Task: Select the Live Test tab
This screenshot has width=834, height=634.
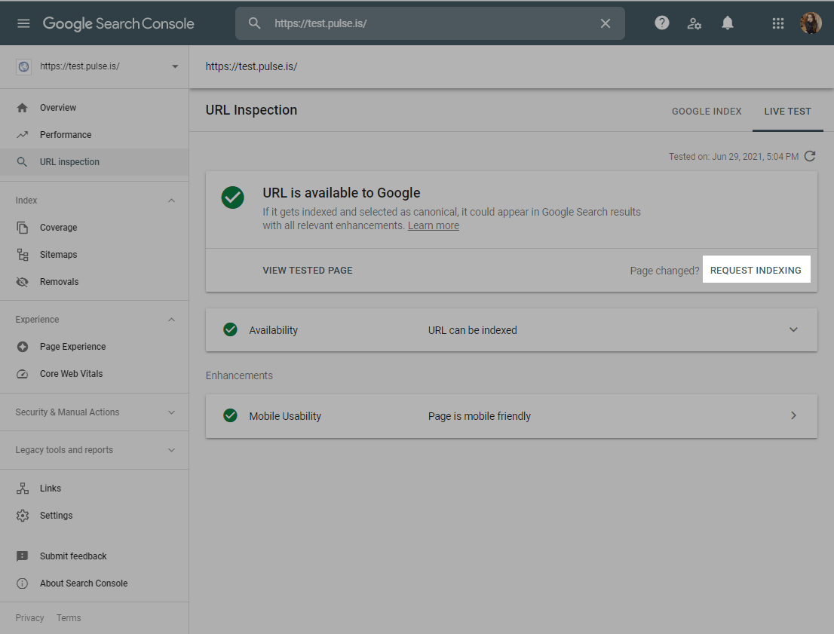Action: click(787, 112)
